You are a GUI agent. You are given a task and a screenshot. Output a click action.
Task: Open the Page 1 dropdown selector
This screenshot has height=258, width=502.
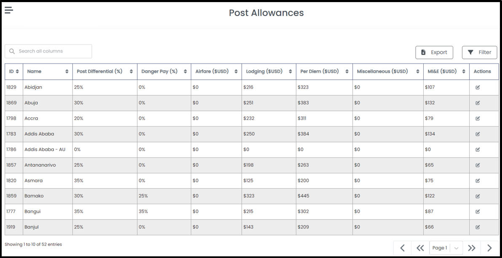pos(446,248)
